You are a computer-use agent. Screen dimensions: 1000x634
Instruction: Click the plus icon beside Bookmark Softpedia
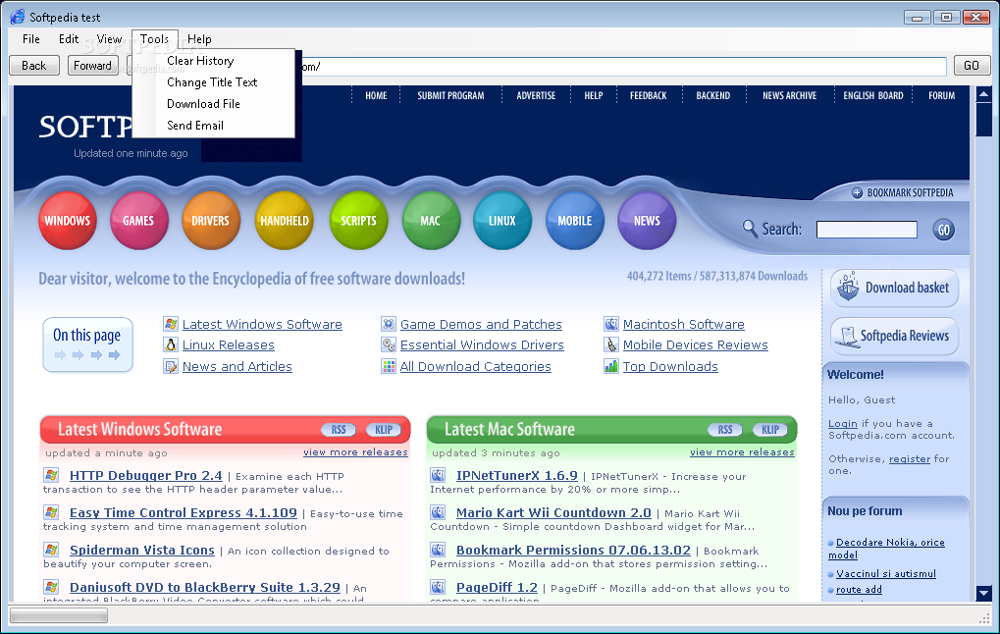click(x=857, y=192)
